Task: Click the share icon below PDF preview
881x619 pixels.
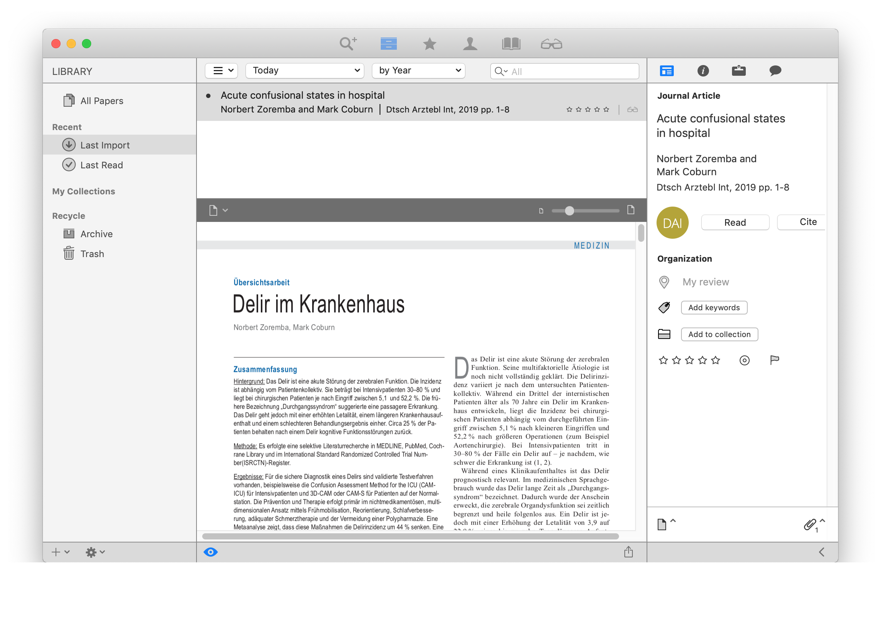Action: (628, 552)
